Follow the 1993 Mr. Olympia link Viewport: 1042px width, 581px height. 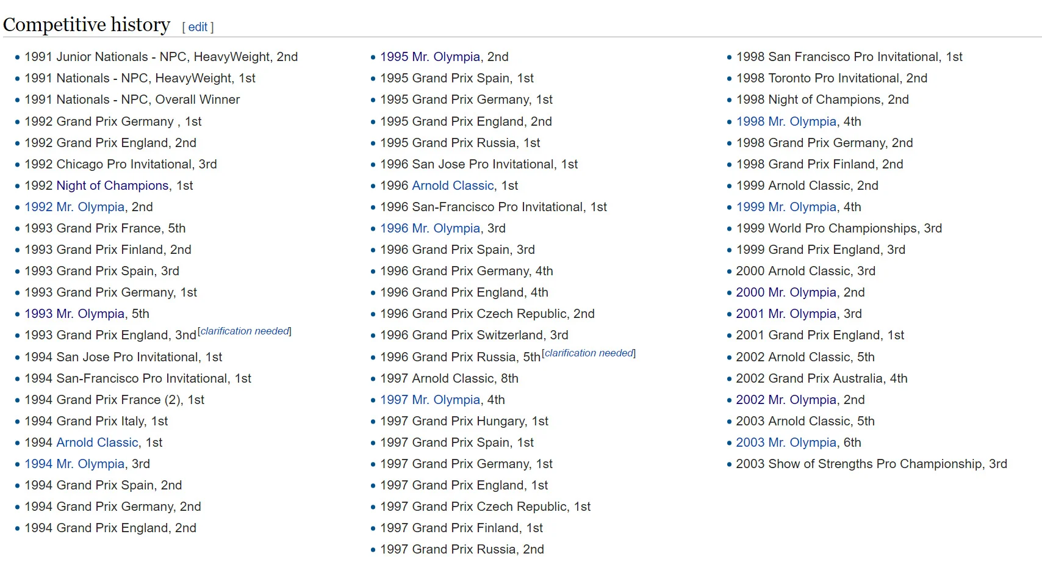pyautogui.click(x=74, y=314)
